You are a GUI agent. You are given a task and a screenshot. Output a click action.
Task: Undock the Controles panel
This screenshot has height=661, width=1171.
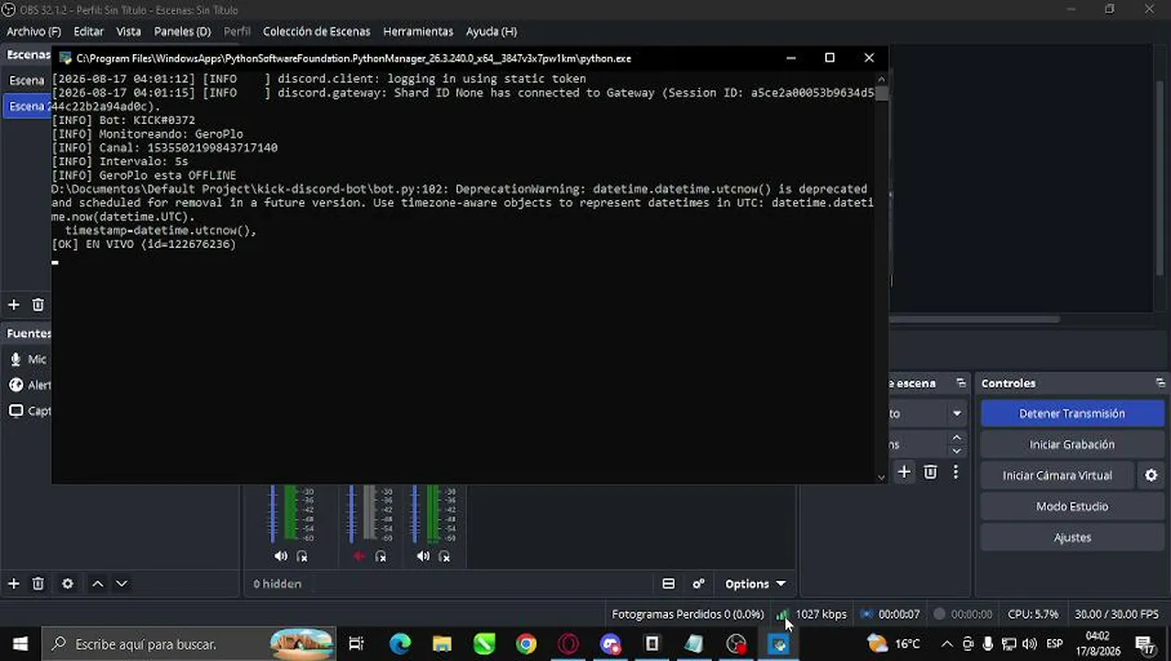1160,383
